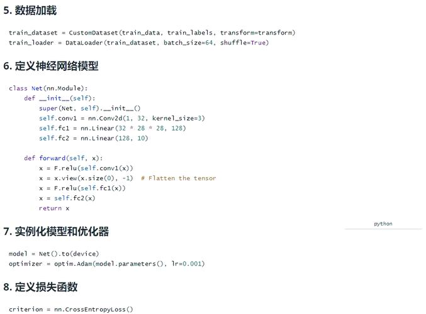Click the "8. 定义损失函数" heading
Image resolution: width=426 pixels, height=314 pixels.
coord(40,287)
